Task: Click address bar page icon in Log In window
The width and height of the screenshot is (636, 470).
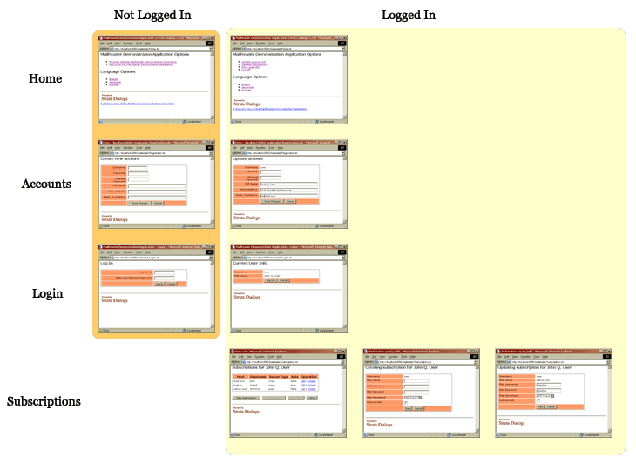Action: (x=112, y=258)
